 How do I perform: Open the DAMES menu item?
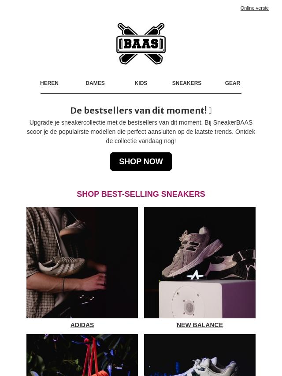coord(95,83)
